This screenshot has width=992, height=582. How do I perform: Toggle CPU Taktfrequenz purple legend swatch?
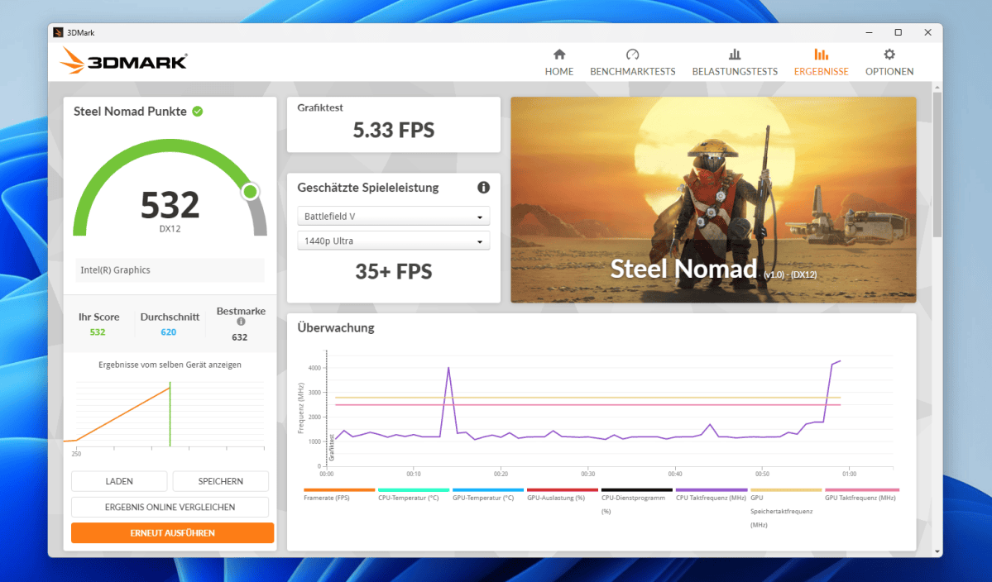pyautogui.click(x=712, y=489)
